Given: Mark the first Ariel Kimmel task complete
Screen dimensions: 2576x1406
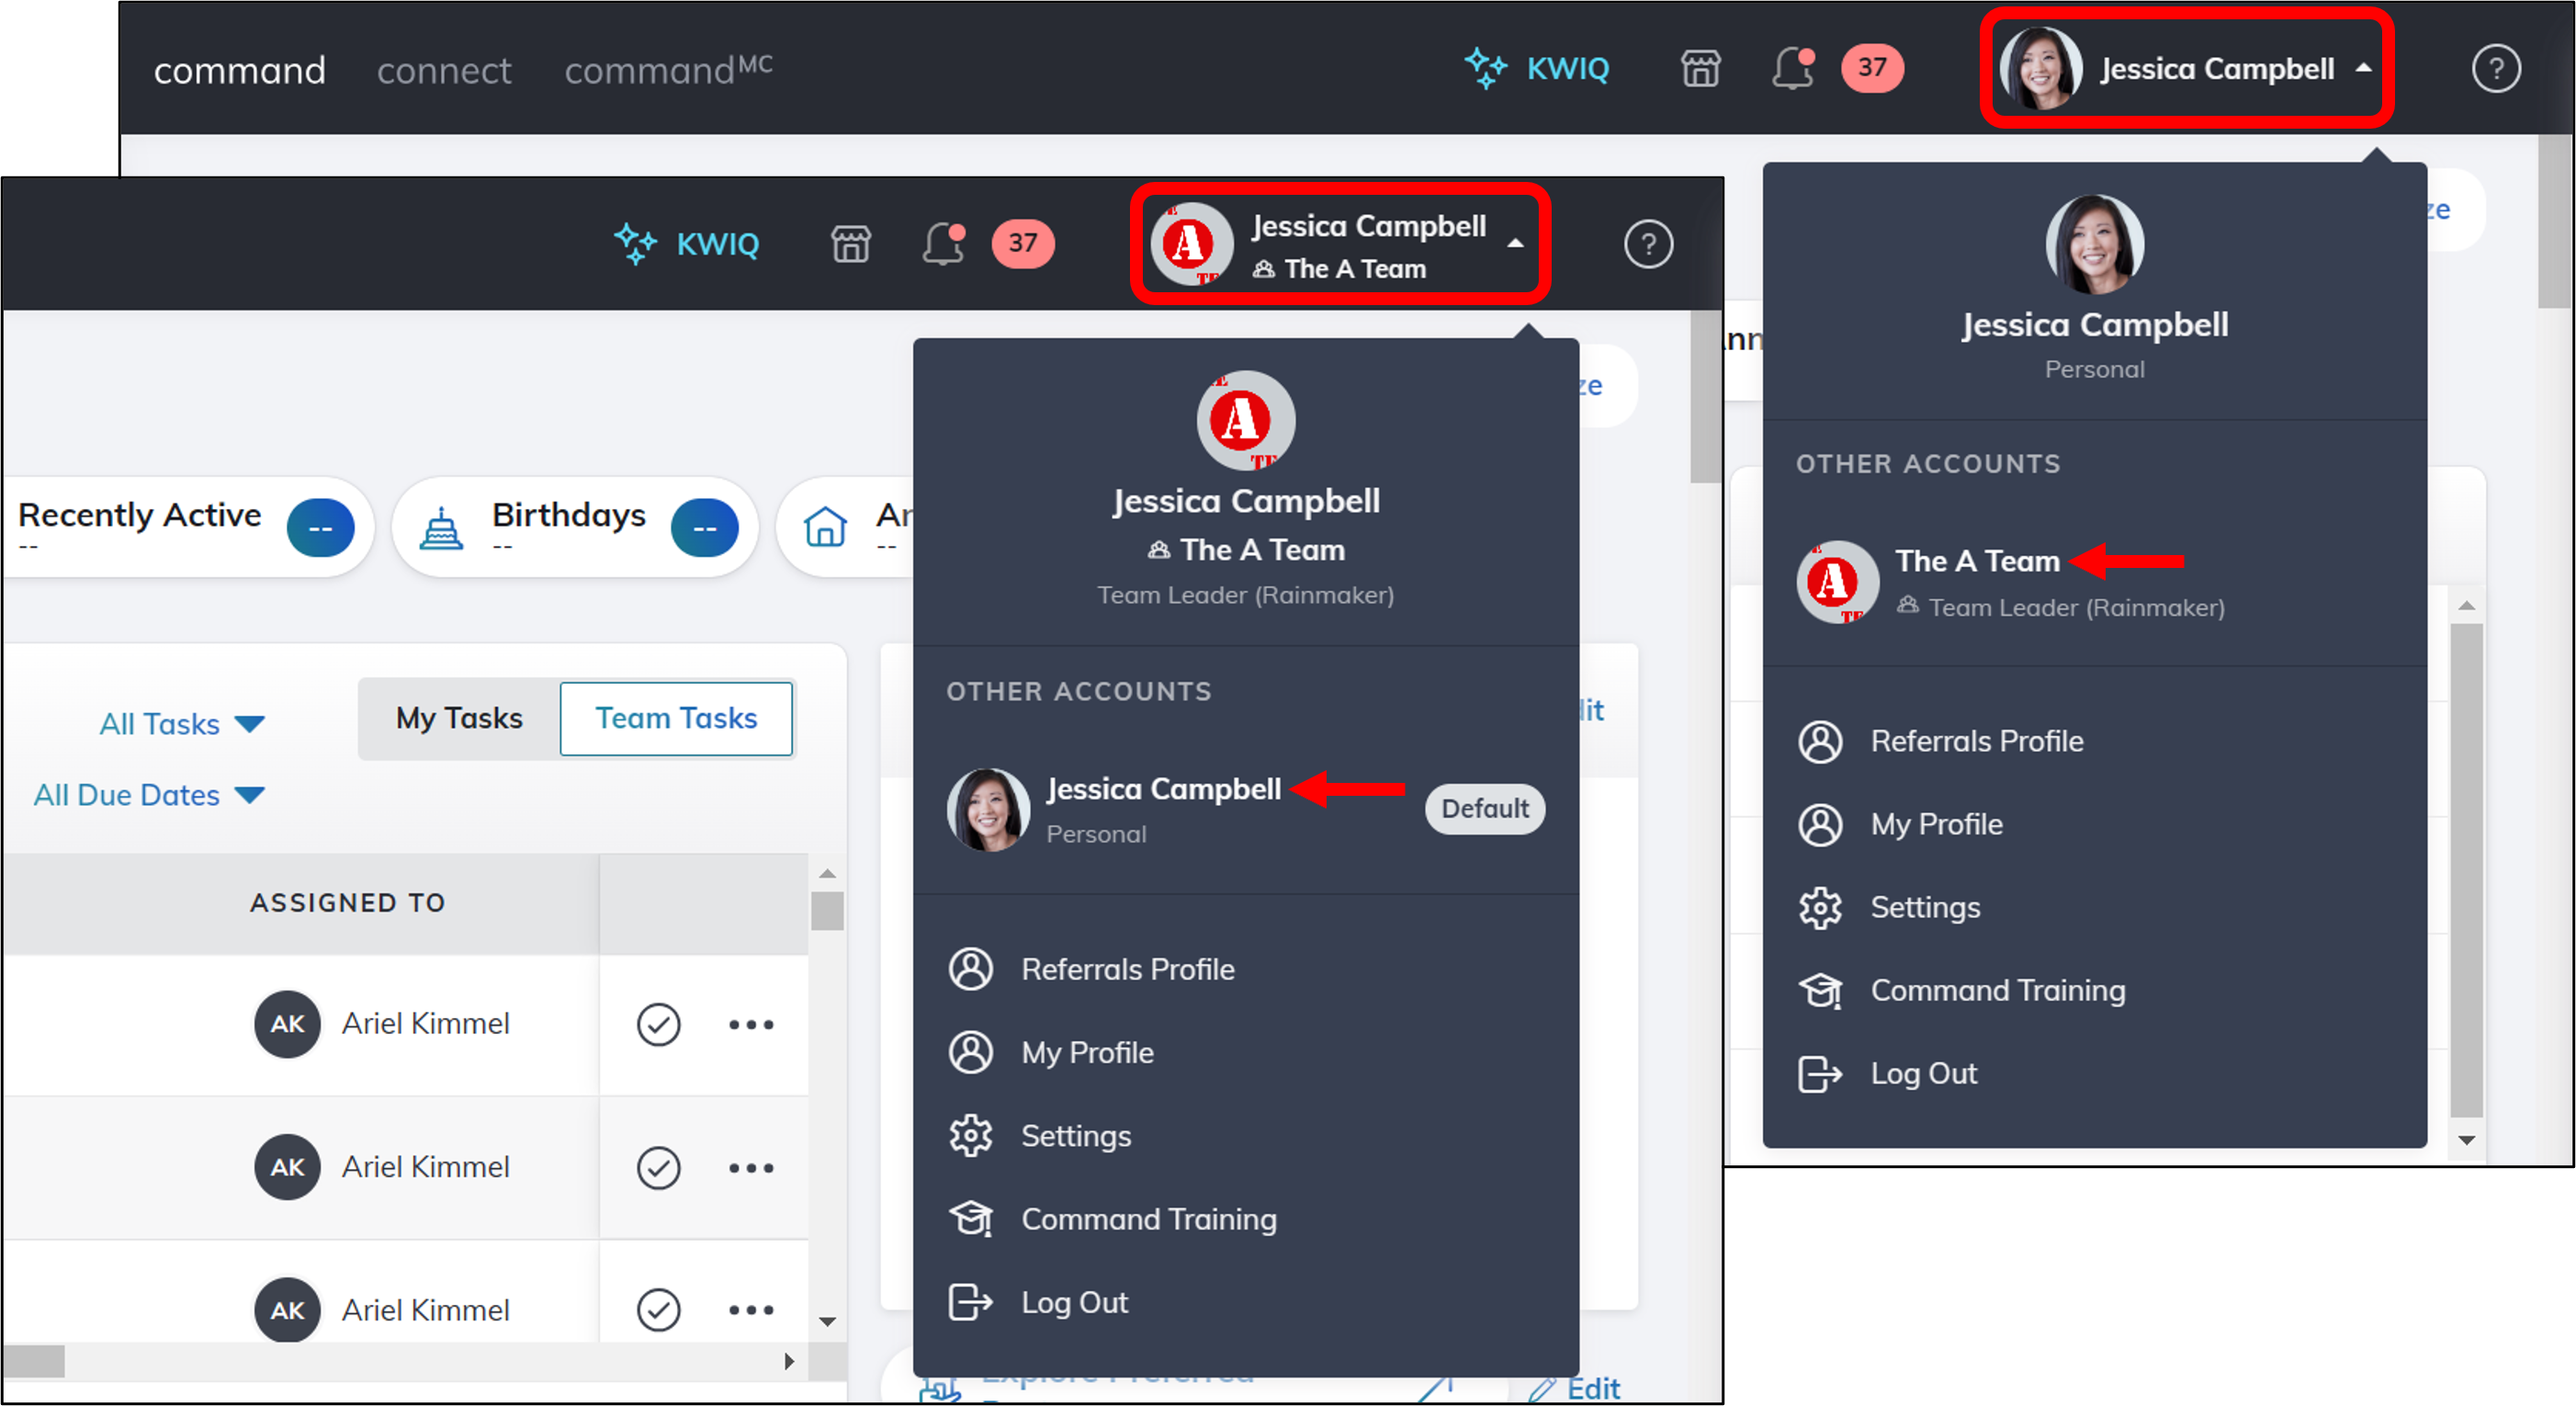Looking at the screenshot, I should click(x=658, y=1023).
